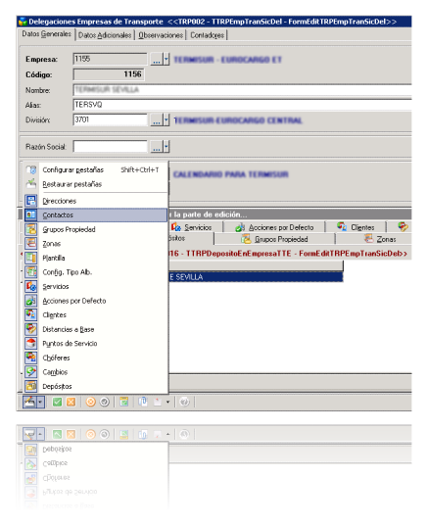Screen dimensions: 427x525
Task: Expand the División field dropdown arrow
Action: click(x=166, y=119)
